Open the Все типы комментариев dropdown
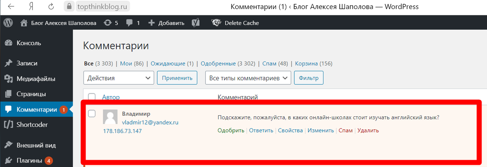The image size is (487, 167). click(x=248, y=78)
